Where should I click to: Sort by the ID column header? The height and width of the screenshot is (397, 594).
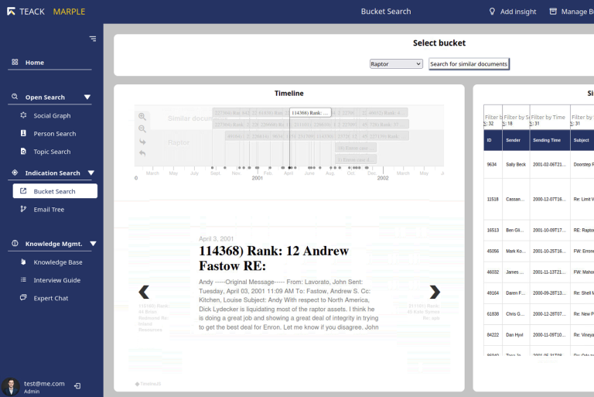click(x=493, y=140)
